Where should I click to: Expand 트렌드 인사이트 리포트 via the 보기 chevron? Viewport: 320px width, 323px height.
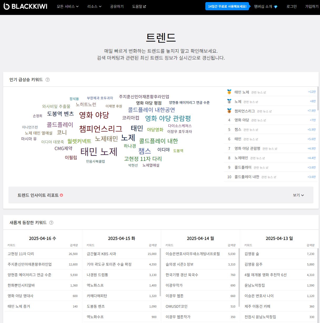point(298,195)
